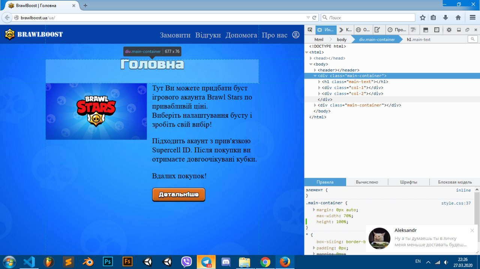Open Visual Studio Code from taskbar
This screenshot has width=480, height=269.
29,262
